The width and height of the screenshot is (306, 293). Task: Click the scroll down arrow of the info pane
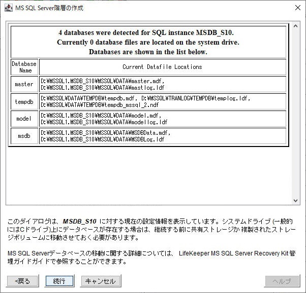pos(295,200)
